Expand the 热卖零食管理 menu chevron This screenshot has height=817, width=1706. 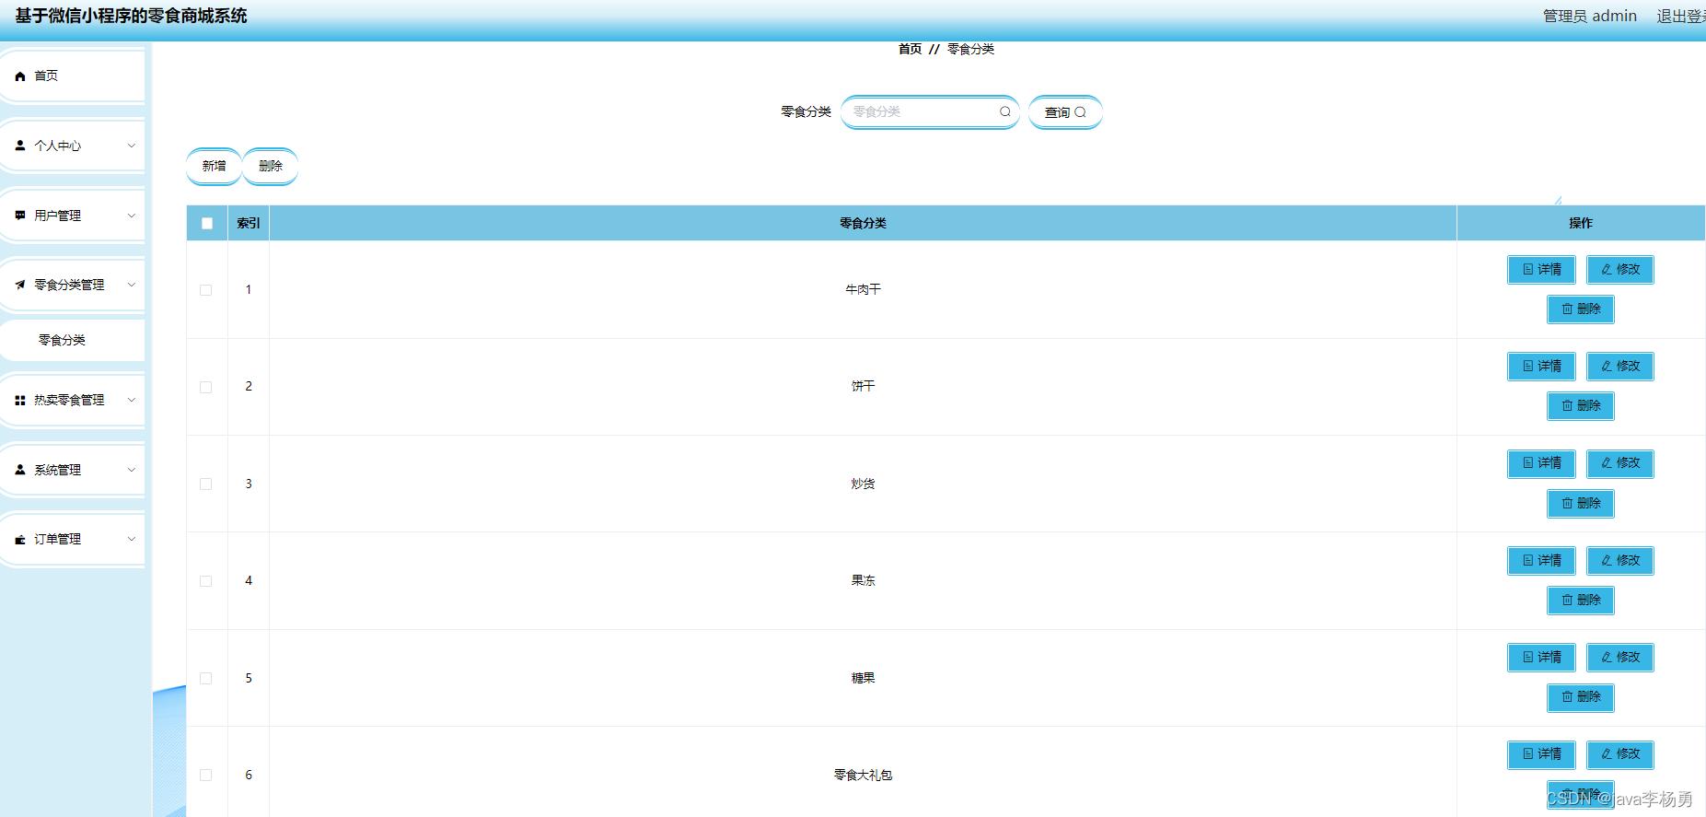click(131, 400)
